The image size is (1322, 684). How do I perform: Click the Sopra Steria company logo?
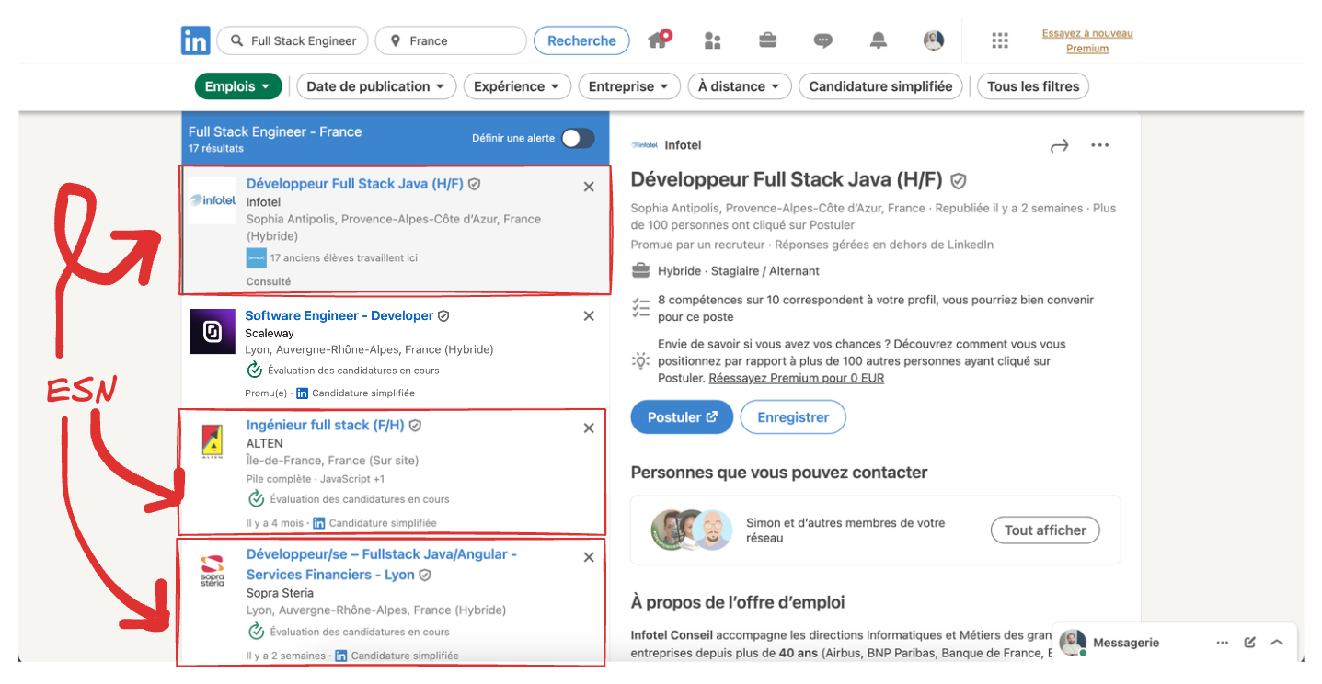[x=213, y=571]
